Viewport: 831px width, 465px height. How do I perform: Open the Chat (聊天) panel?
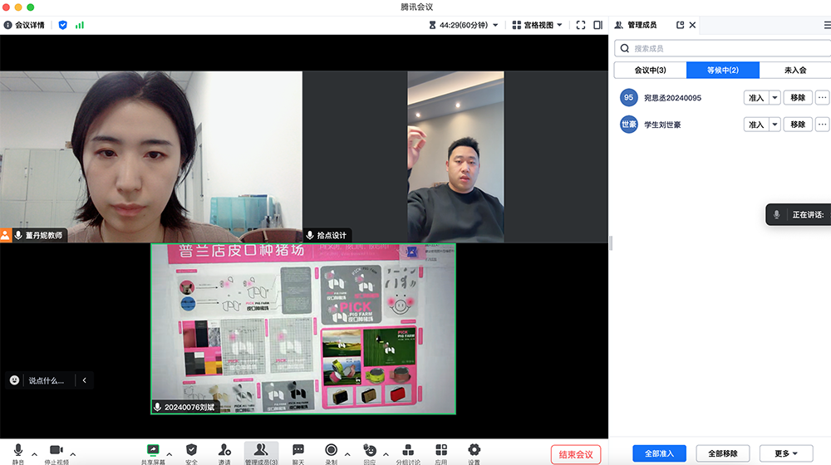click(298, 451)
